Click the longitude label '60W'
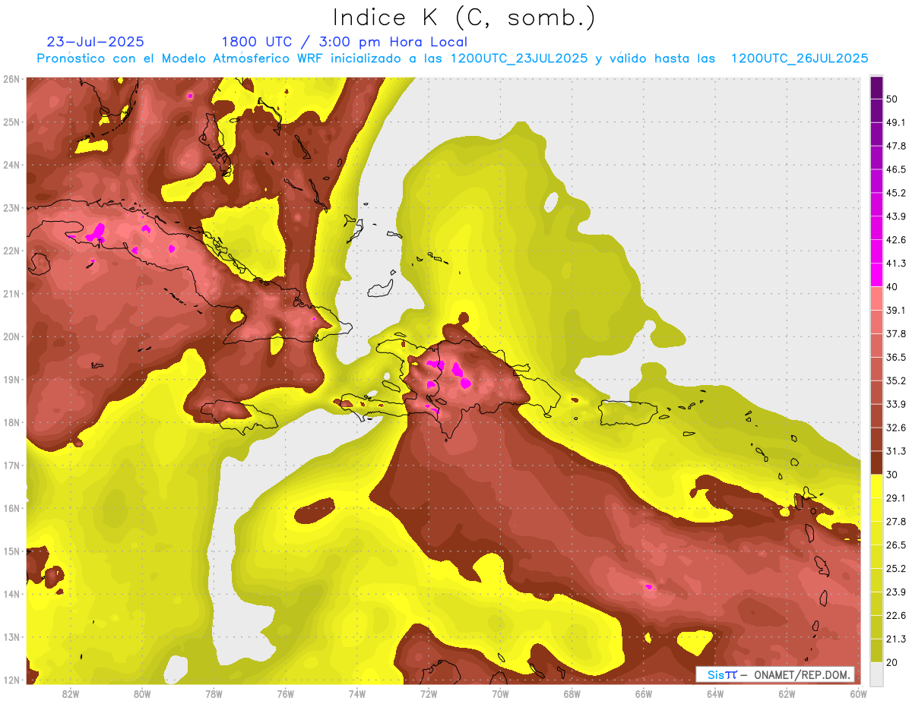This screenshot has height=704, width=912. [x=858, y=694]
